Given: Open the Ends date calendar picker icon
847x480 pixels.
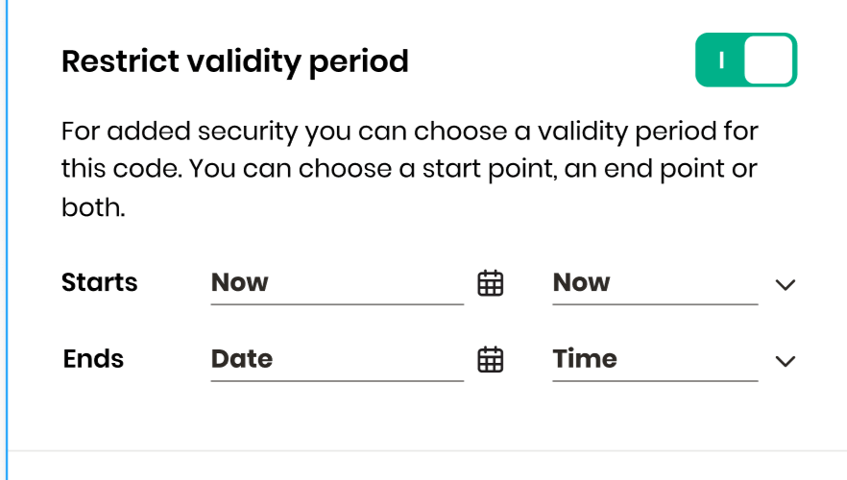Looking at the screenshot, I should (491, 360).
